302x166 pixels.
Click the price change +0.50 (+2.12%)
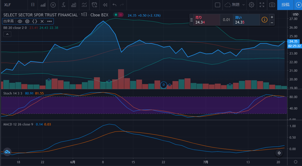point(149,15)
